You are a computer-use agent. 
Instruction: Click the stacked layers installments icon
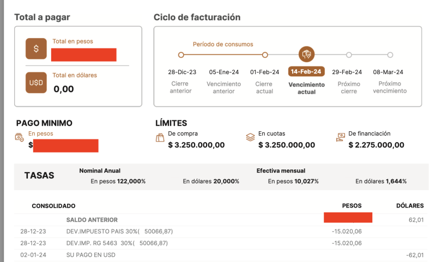pyautogui.click(x=251, y=138)
